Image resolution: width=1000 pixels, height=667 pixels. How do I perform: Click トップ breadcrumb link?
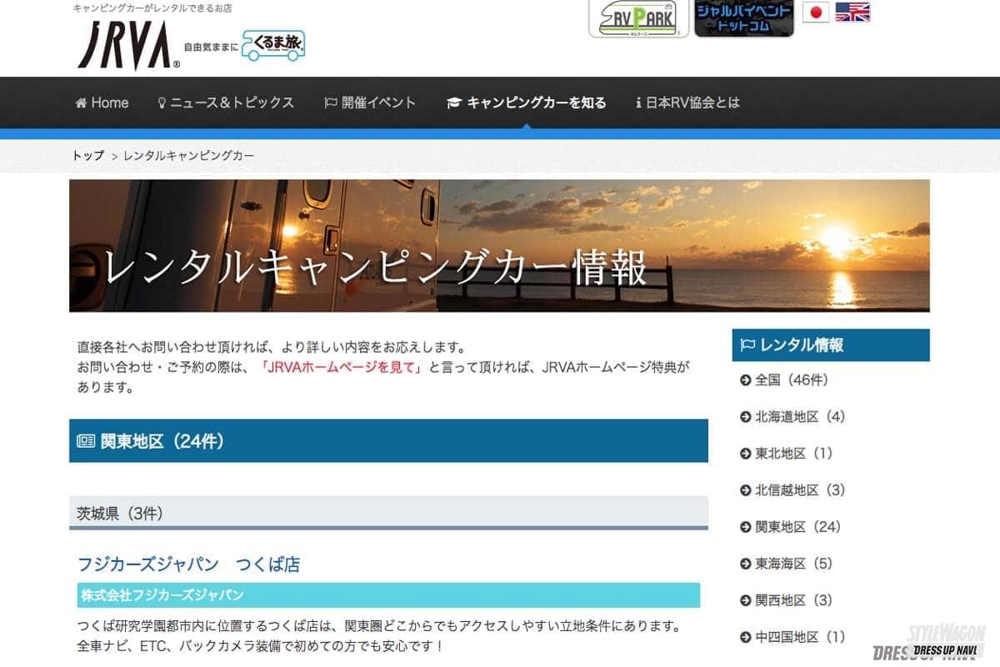88,156
